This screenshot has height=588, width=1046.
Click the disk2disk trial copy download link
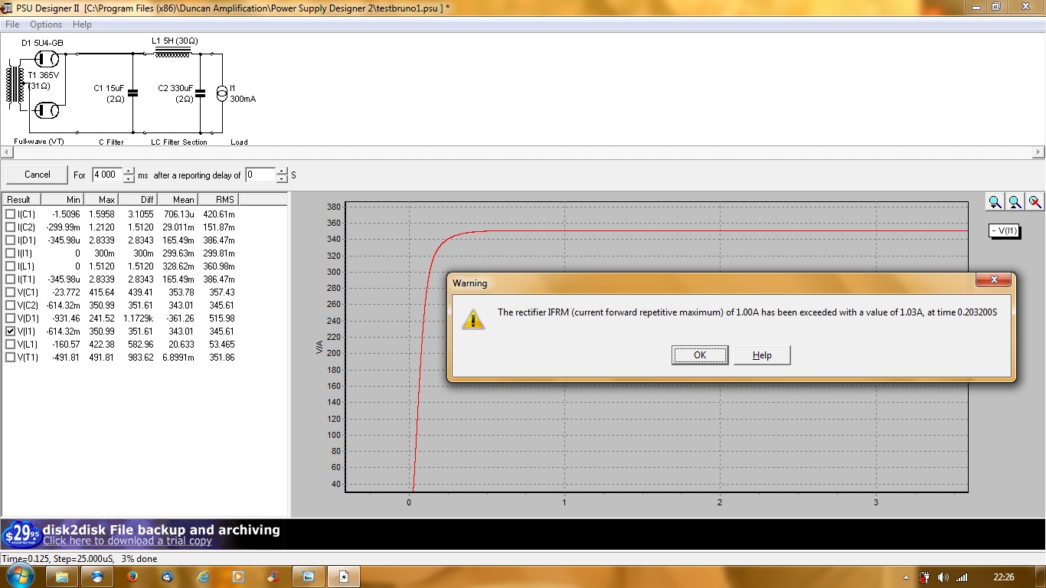[x=127, y=541]
